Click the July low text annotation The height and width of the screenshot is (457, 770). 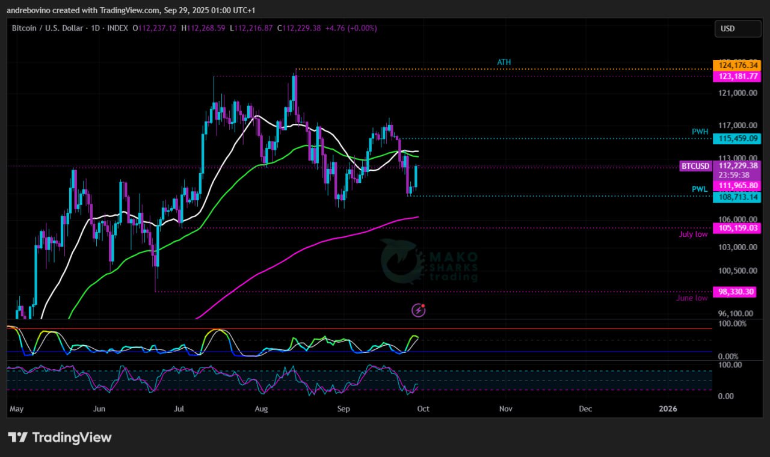pyautogui.click(x=693, y=235)
